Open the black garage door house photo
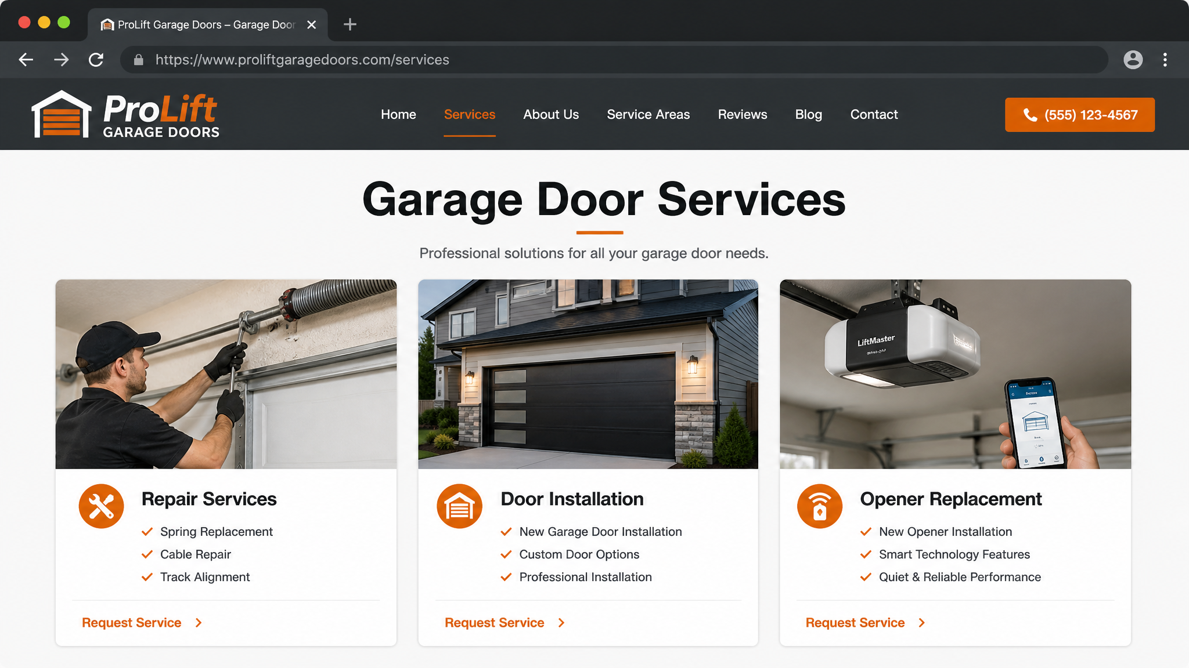1189x668 pixels. point(588,374)
